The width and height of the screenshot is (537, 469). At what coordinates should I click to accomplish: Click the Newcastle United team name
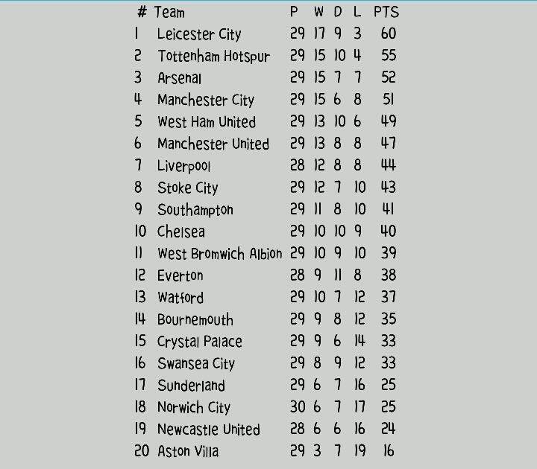click(208, 430)
